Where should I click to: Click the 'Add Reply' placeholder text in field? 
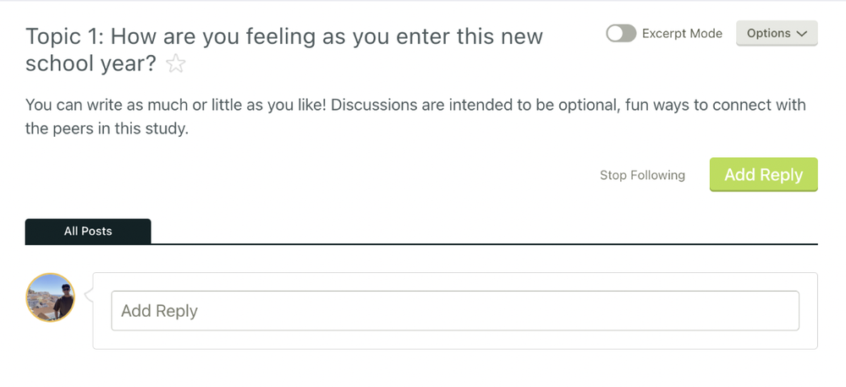coord(159,311)
